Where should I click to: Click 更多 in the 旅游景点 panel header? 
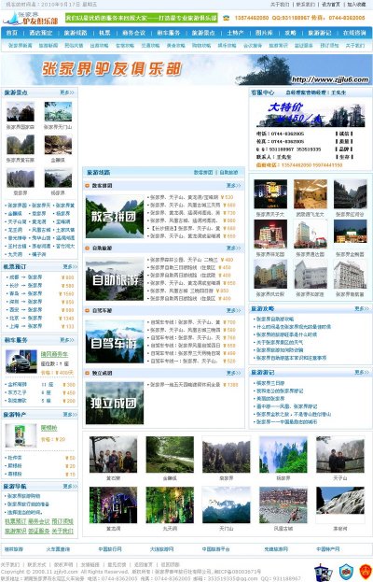click(x=67, y=92)
